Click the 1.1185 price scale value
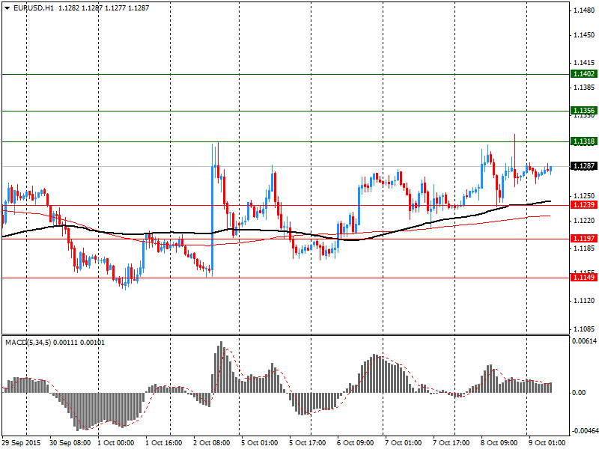 (584, 248)
